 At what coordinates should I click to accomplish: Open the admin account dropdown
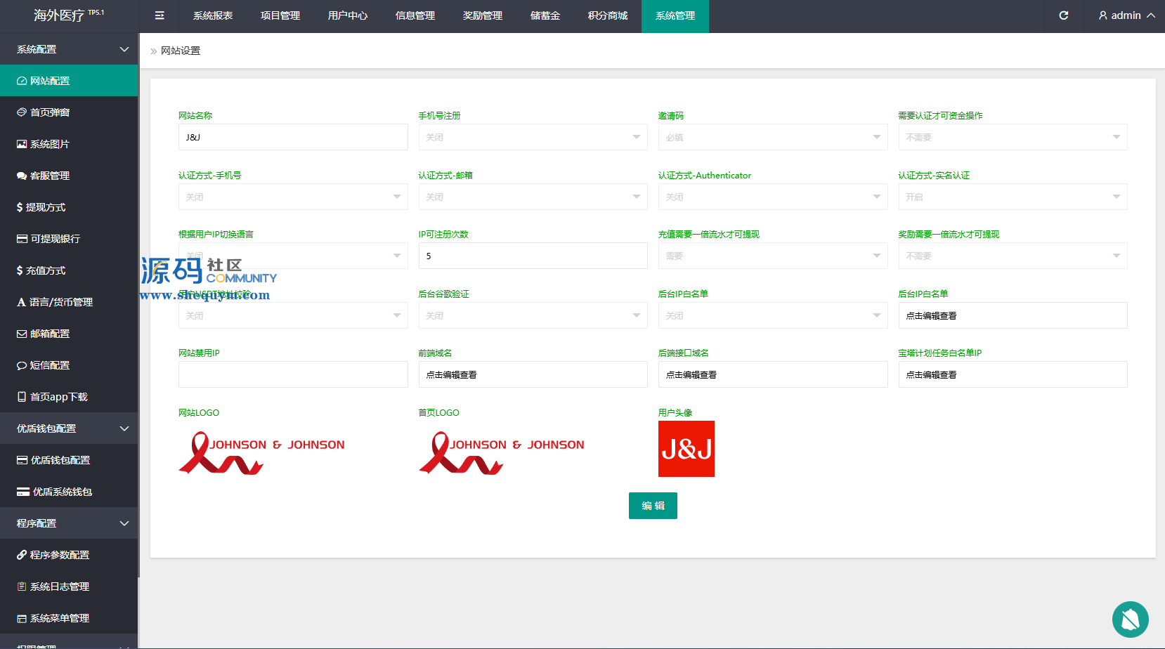[x=1126, y=15]
